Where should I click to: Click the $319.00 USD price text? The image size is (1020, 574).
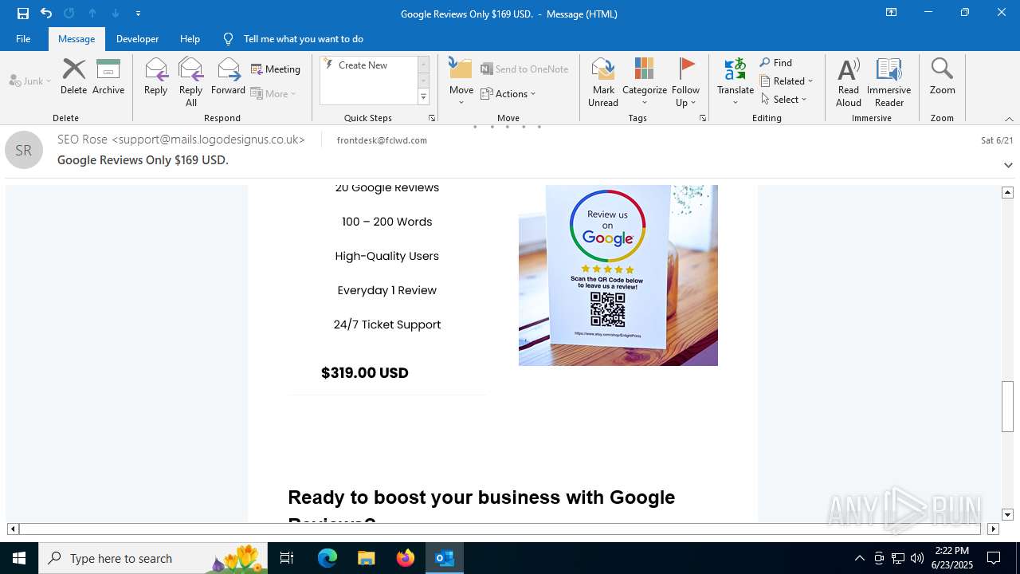(365, 372)
